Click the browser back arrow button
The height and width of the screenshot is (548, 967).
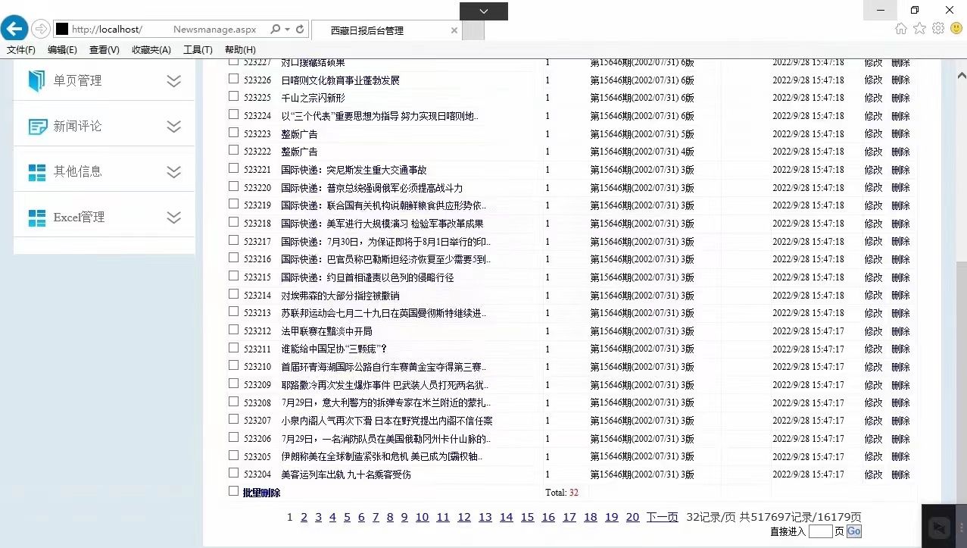pos(14,29)
